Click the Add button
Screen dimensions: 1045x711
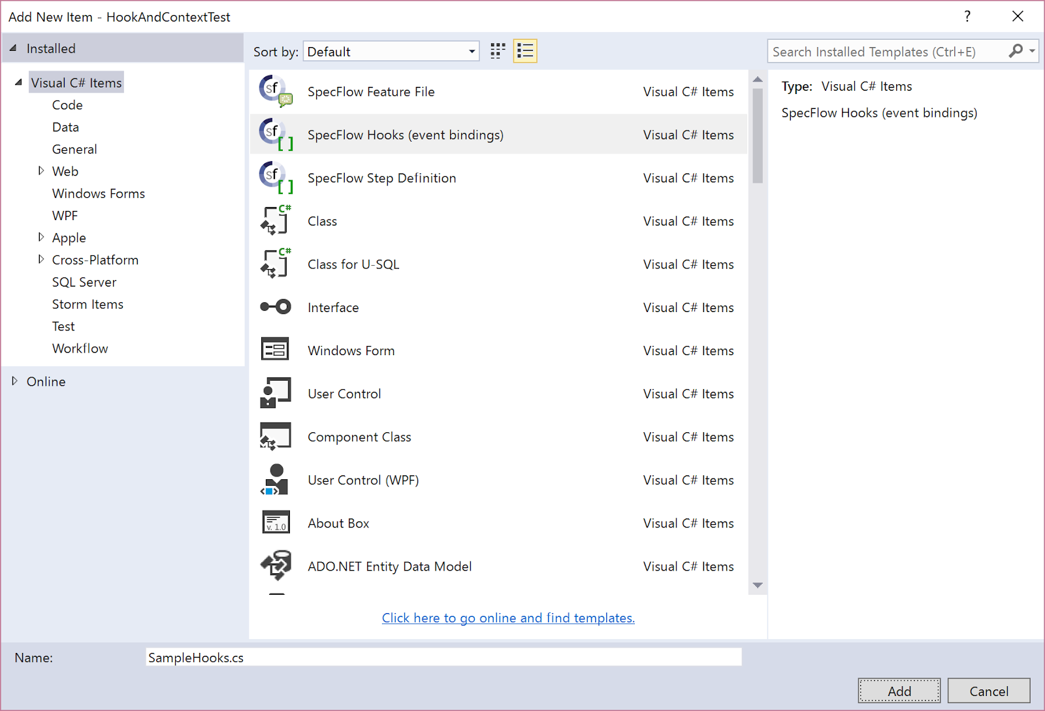(x=899, y=691)
